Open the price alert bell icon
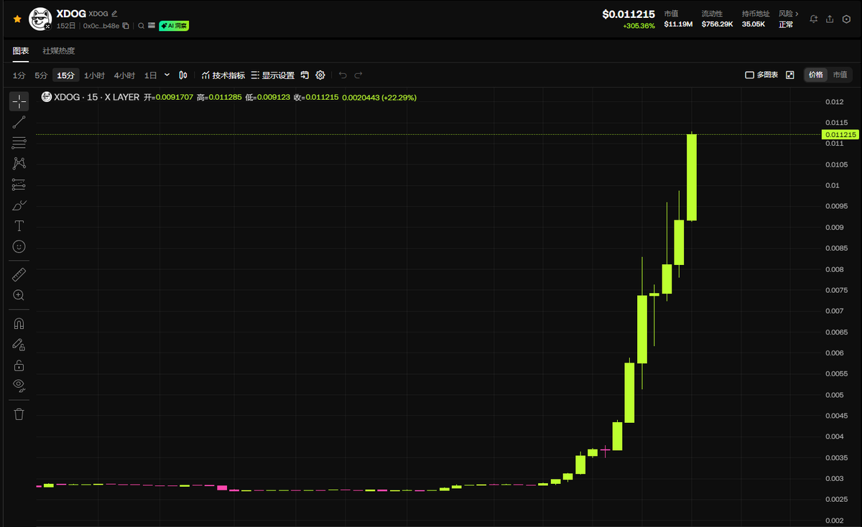Viewport: 862px width, 527px height. pyautogui.click(x=814, y=19)
